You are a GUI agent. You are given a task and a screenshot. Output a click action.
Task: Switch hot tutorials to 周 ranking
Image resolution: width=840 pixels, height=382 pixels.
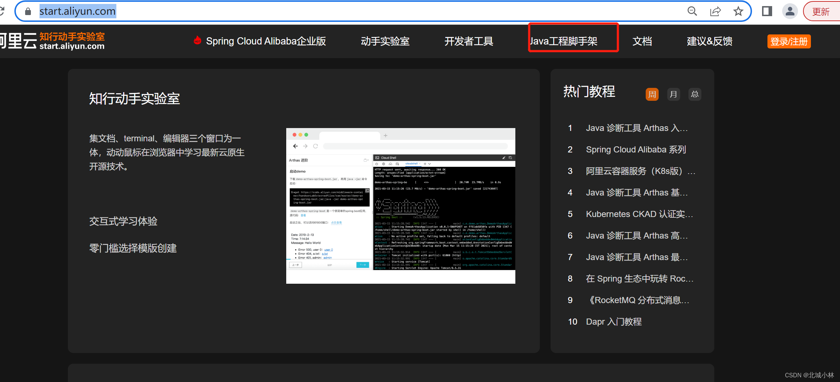(652, 94)
